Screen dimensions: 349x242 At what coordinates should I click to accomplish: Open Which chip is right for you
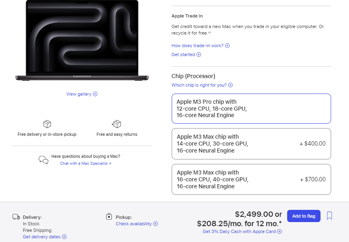[199, 85]
